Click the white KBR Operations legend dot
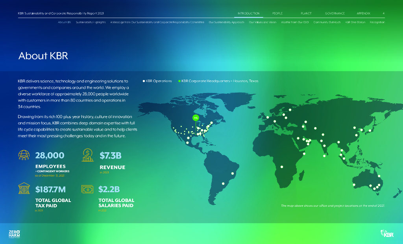The height and width of the screenshot is (244, 403). (x=144, y=81)
